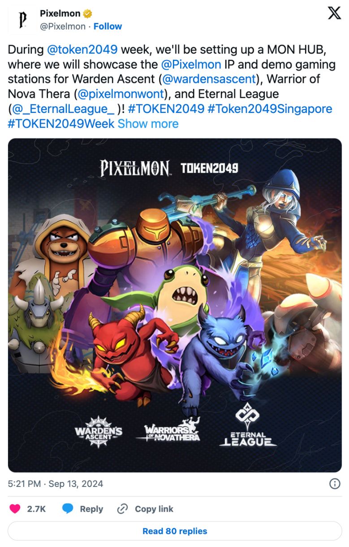Click the gold verified badge

pyautogui.click(x=88, y=13)
